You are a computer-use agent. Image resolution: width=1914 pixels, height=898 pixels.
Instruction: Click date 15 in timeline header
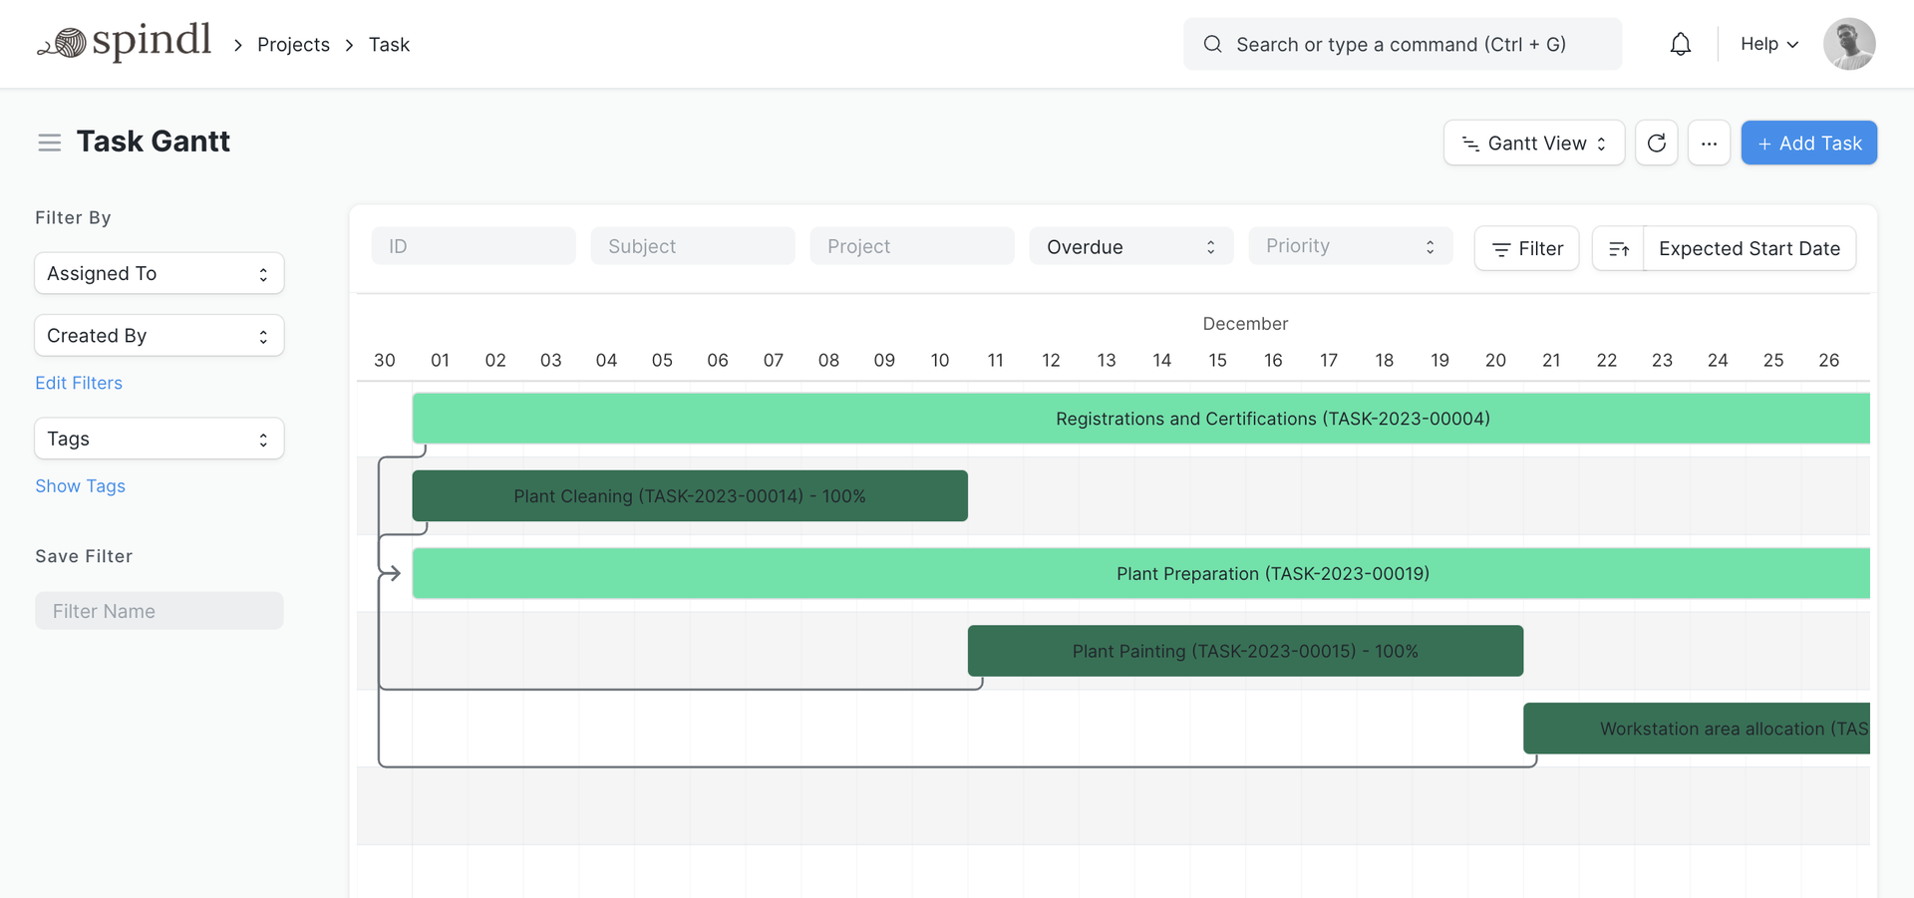point(1217,360)
